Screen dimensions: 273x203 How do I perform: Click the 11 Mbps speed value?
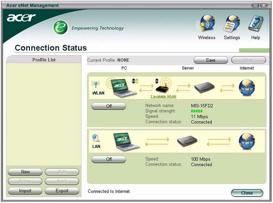tap(199, 116)
